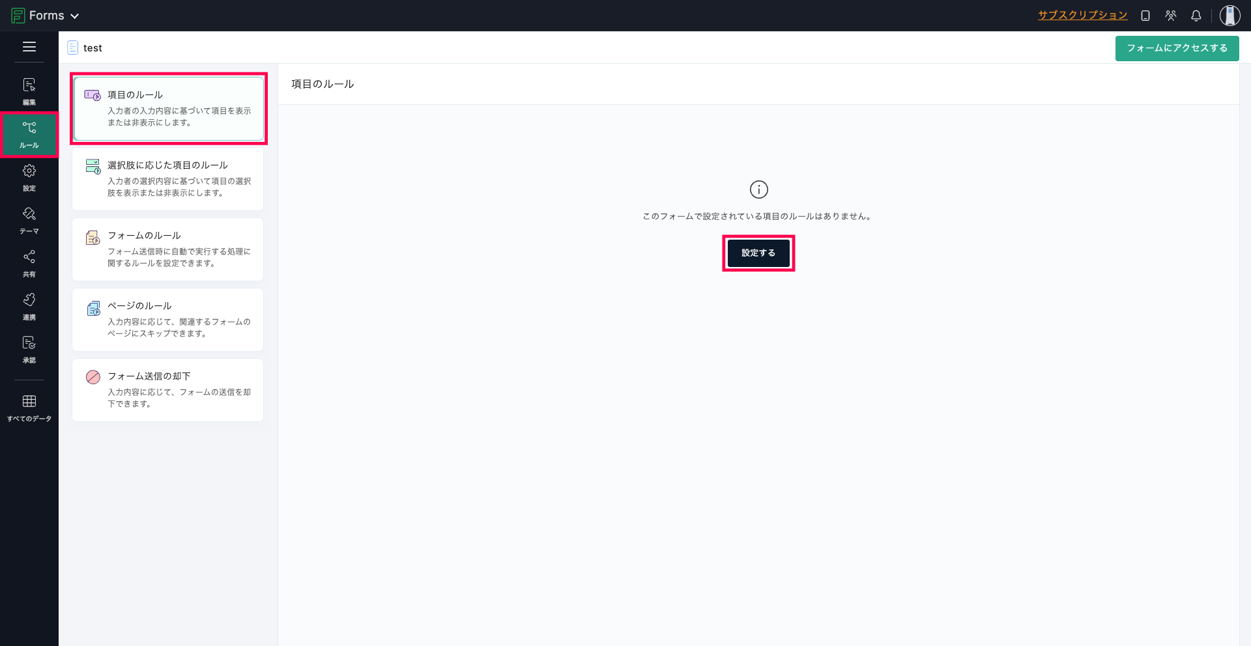Open the user profile avatar menu
This screenshot has width=1251, height=646.
(x=1229, y=16)
